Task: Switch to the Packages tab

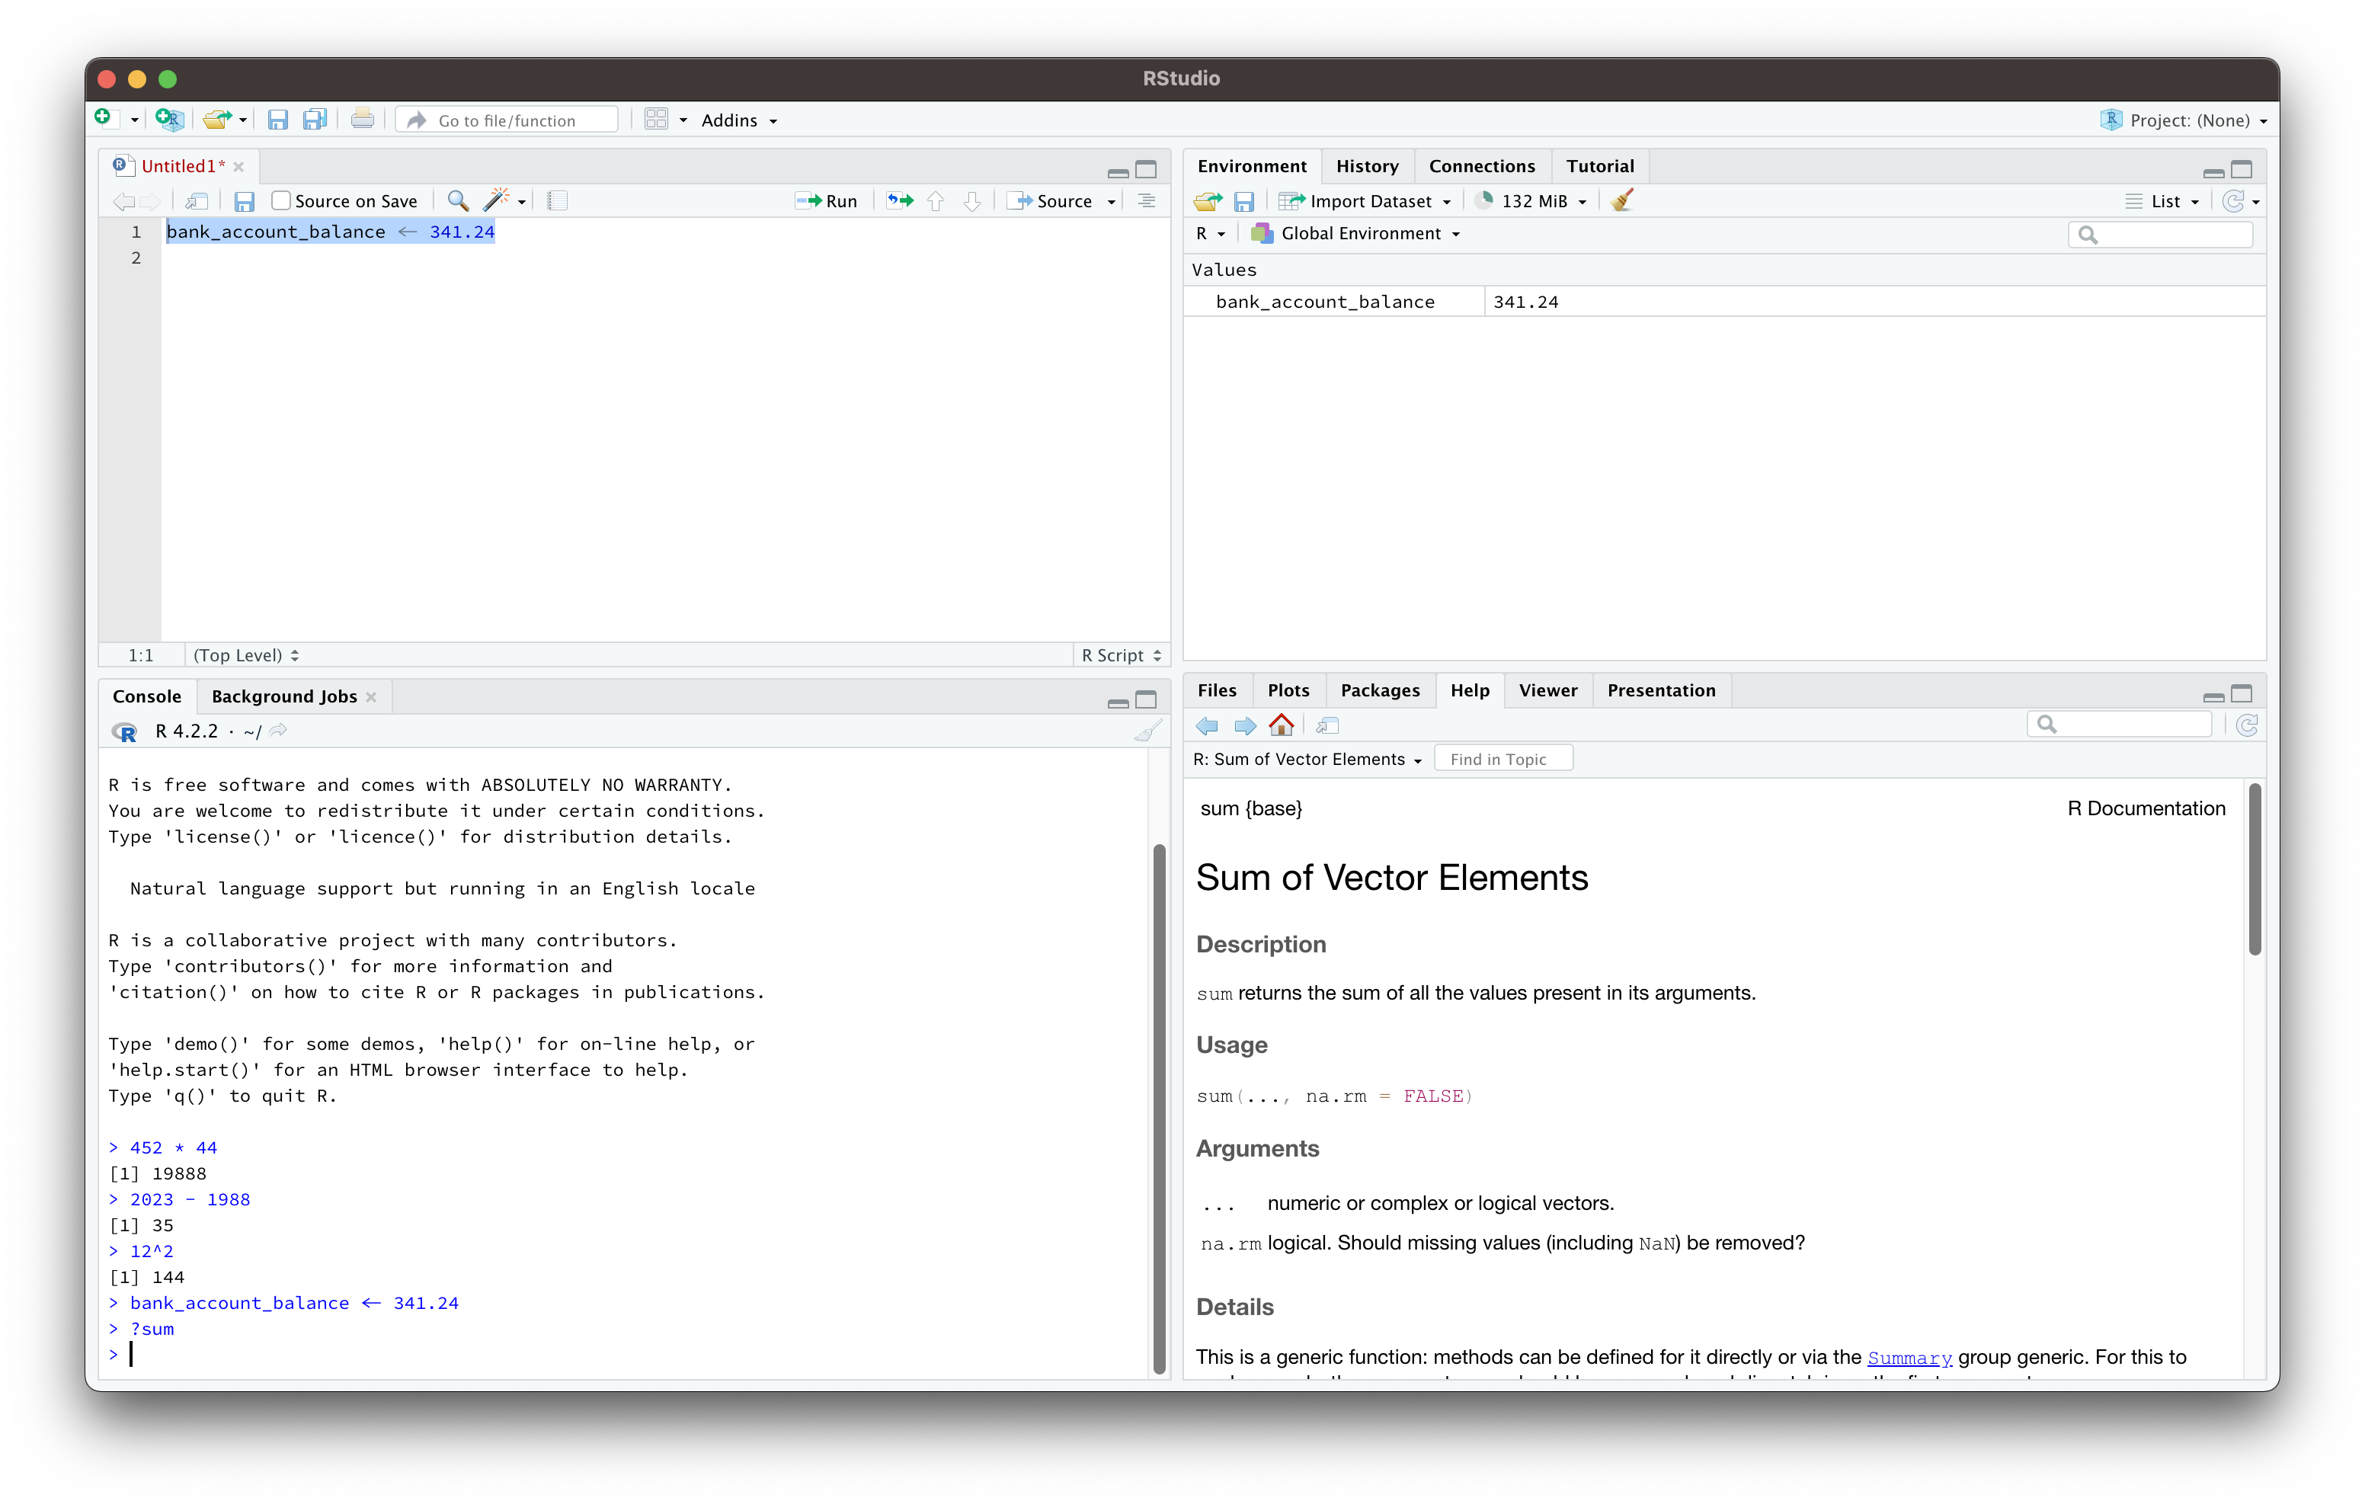Action: [x=1379, y=690]
